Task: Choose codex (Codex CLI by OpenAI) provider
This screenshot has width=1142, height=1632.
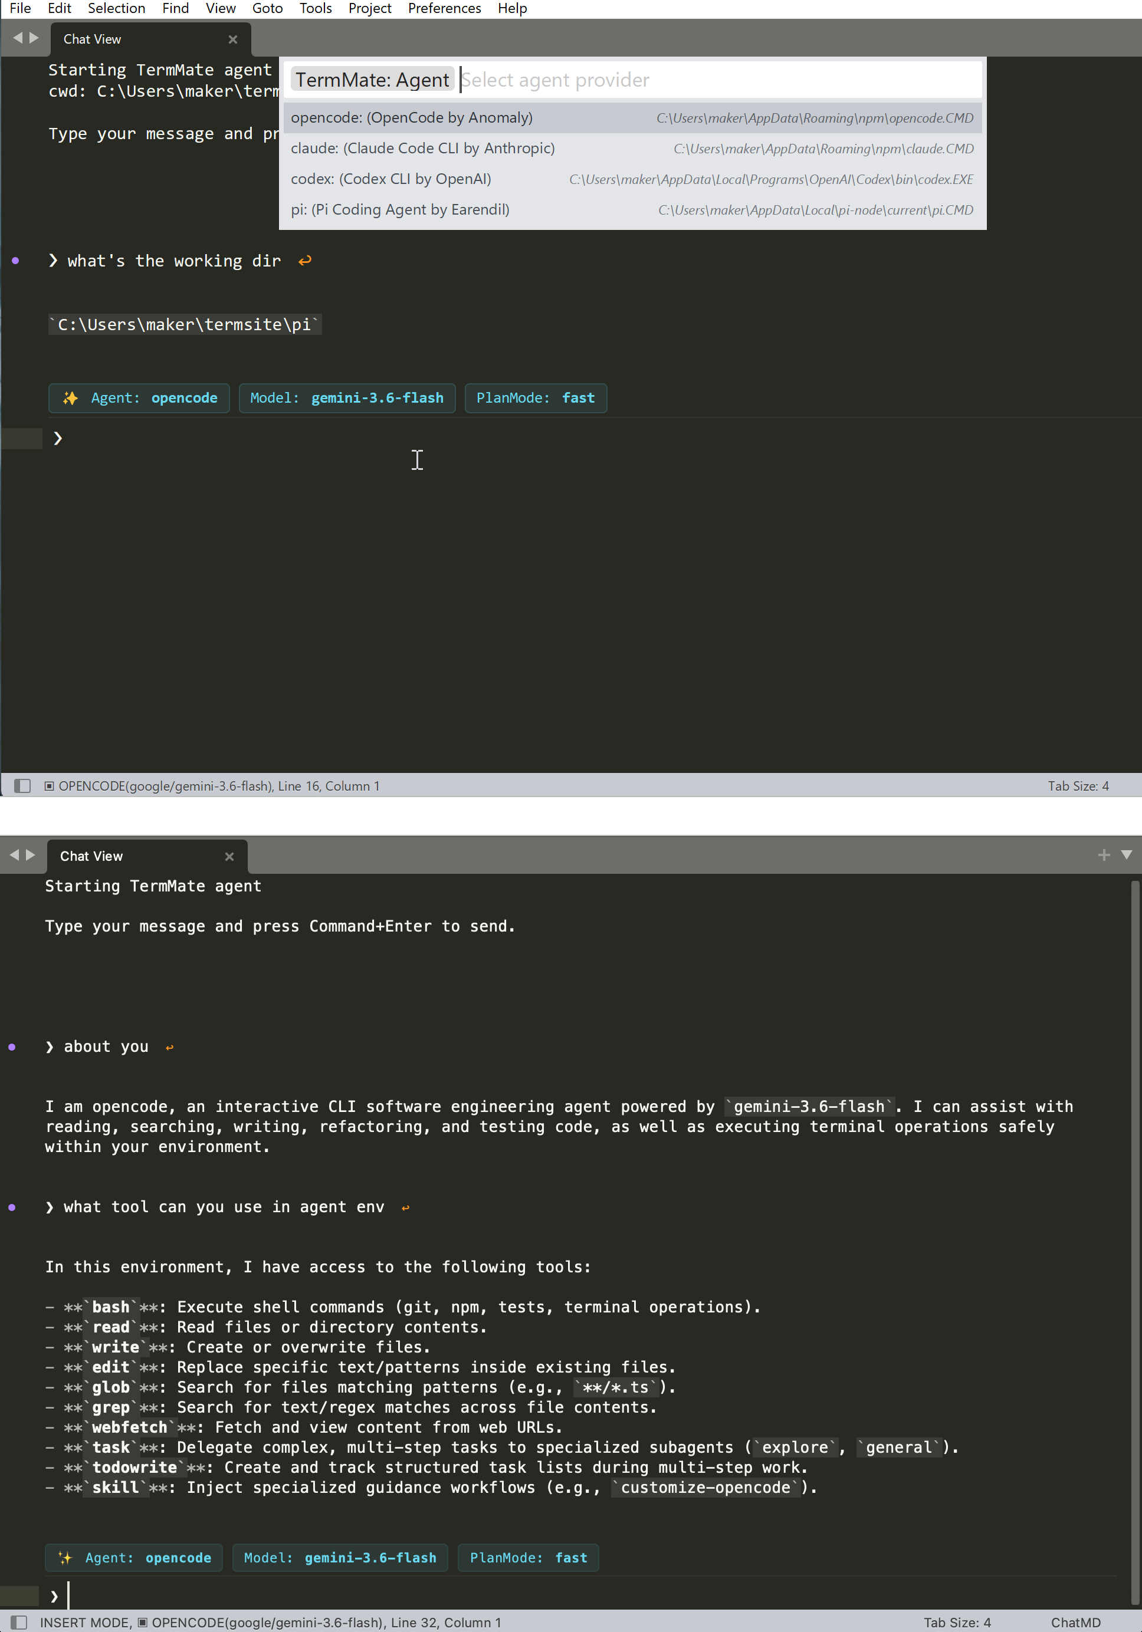Action: [x=633, y=179]
